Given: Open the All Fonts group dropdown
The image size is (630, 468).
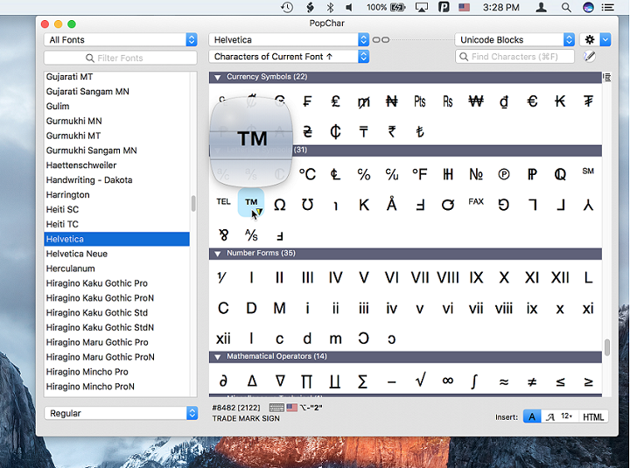Looking at the screenshot, I should pos(121,39).
